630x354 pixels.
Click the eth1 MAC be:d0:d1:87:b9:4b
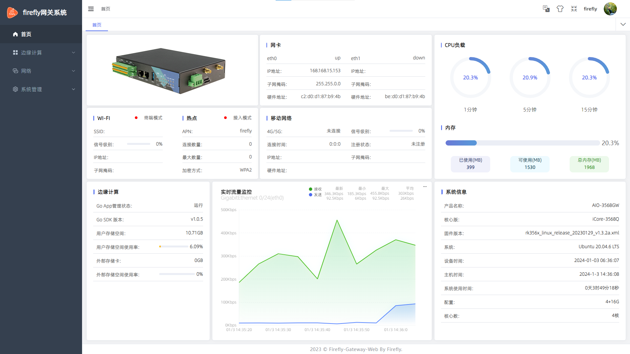coord(405,96)
